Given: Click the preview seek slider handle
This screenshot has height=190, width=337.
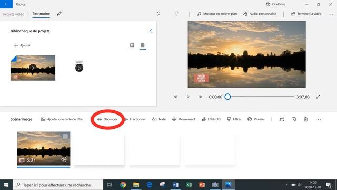Looking at the screenshot, I should click(x=227, y=97).
